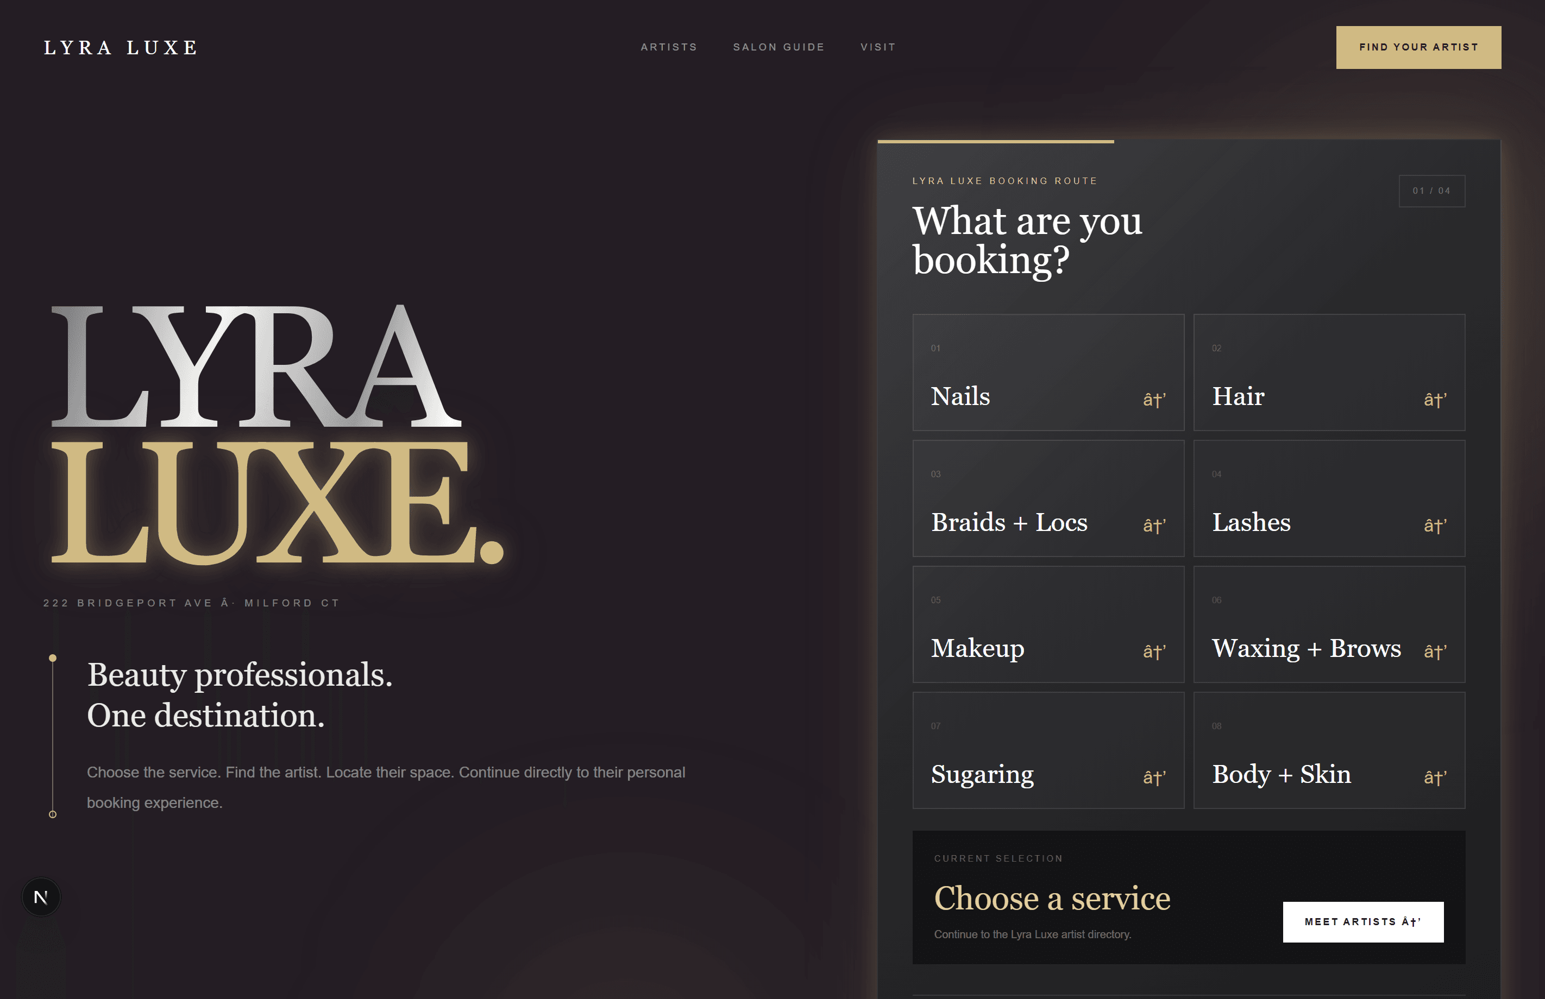Click the gold booking progress bar
Image resolution: width=1545 pixels, height=999 pixels.
995,141
